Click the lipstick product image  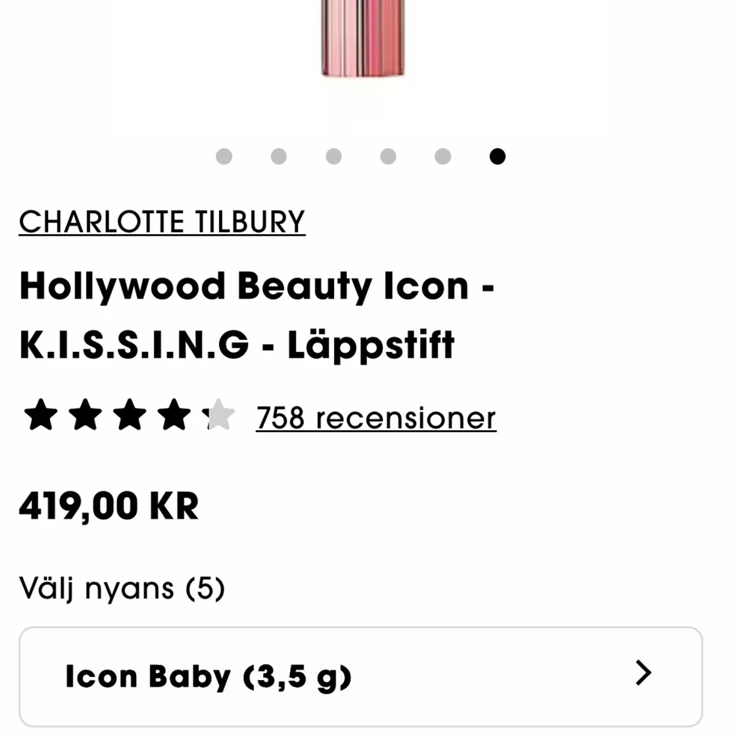(x=362, y=39)
